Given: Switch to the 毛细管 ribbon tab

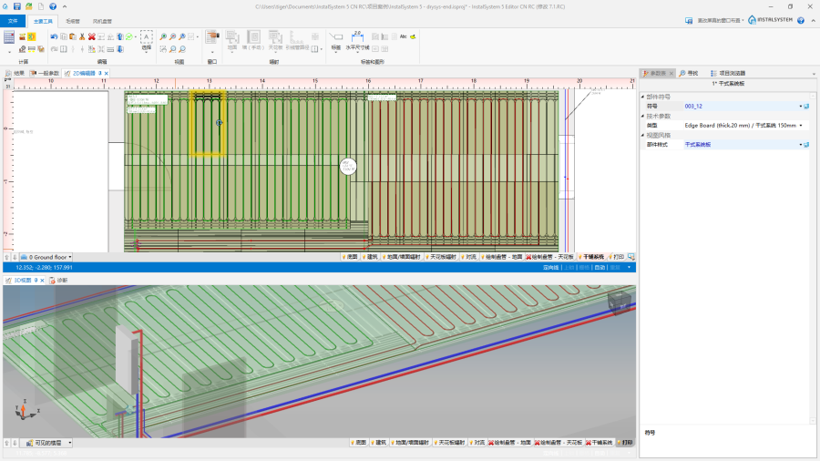Looking at the screenshot, I should pos(73,20).
